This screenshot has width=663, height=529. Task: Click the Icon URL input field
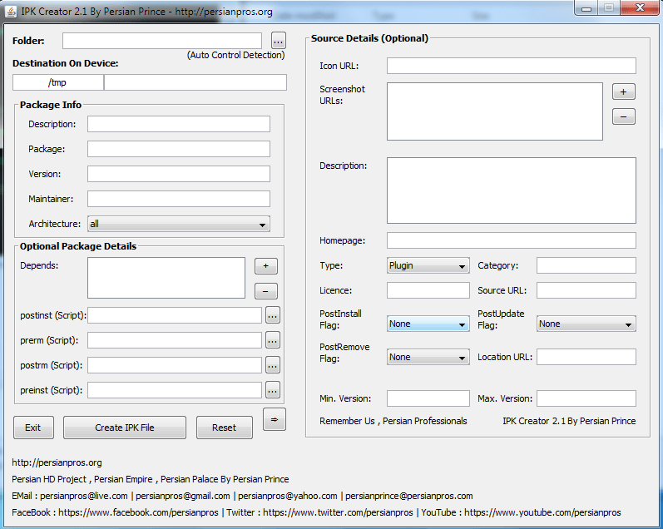point(511,66)
